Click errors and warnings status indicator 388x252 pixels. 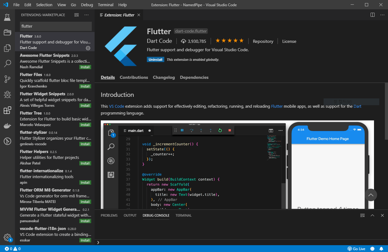pos(13,249)
